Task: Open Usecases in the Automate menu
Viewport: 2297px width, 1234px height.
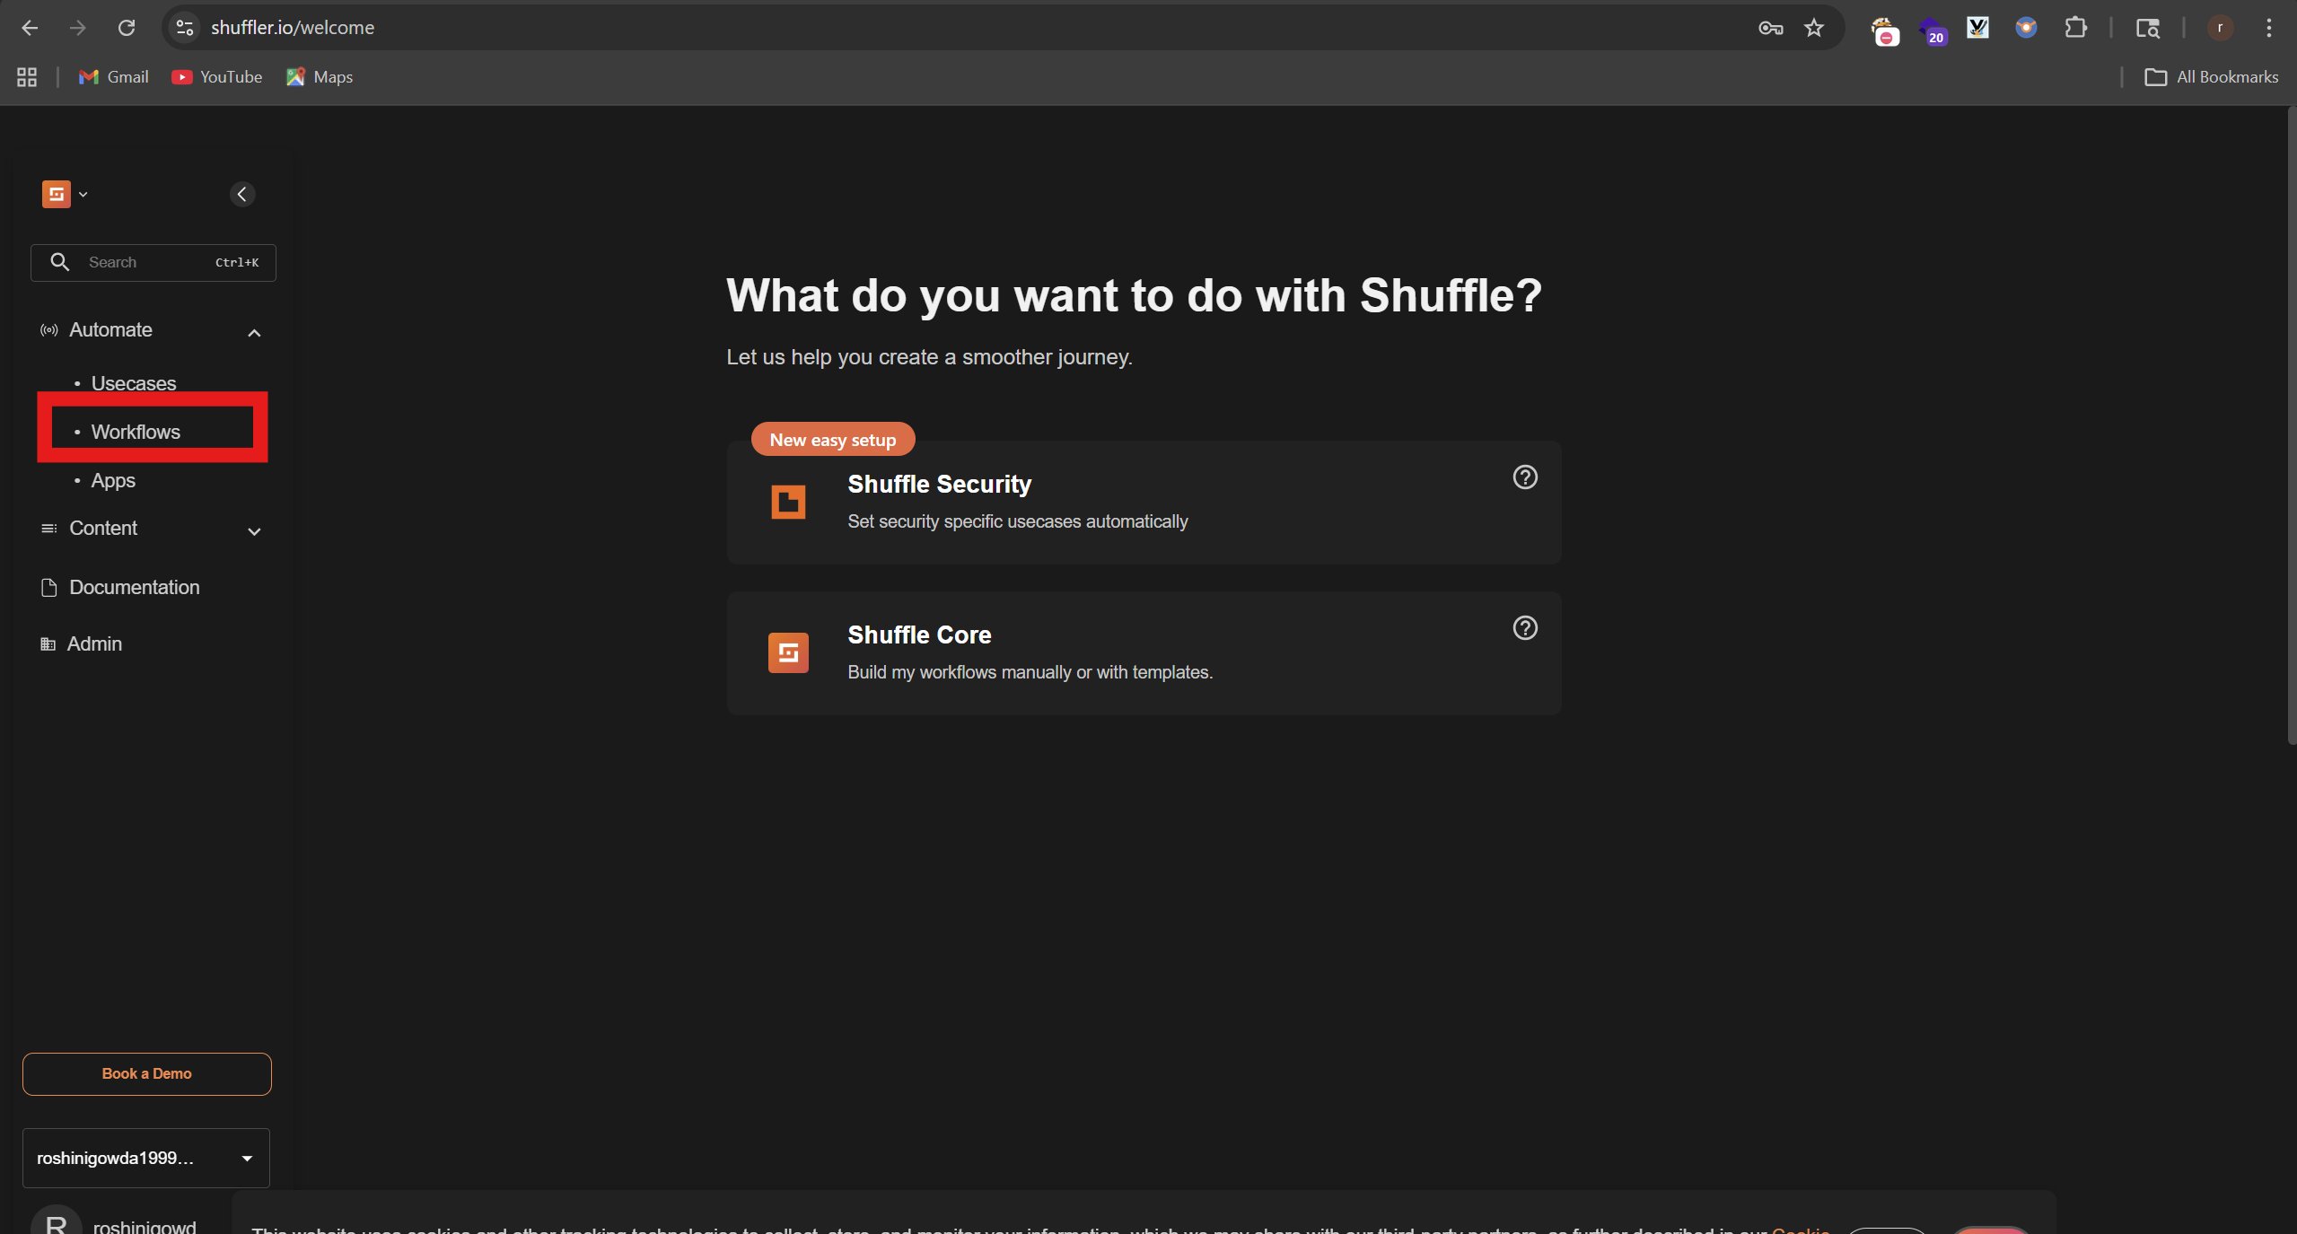Action: [134, 383]
